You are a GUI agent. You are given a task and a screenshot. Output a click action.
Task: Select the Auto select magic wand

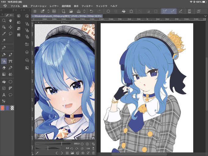click(4, 40)
